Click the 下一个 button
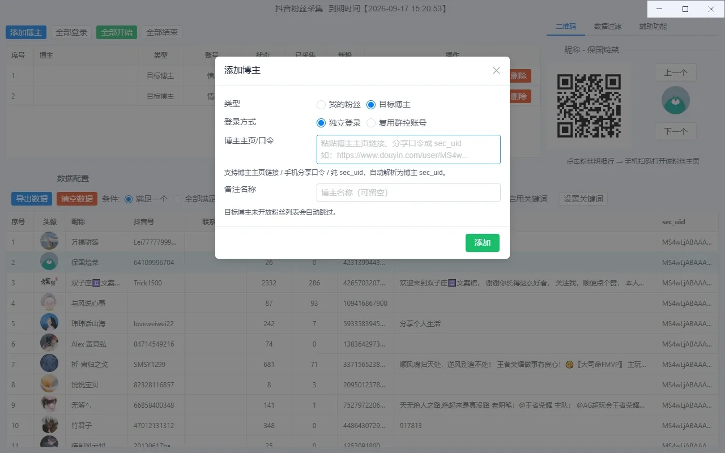 click(x=676, y=131)
